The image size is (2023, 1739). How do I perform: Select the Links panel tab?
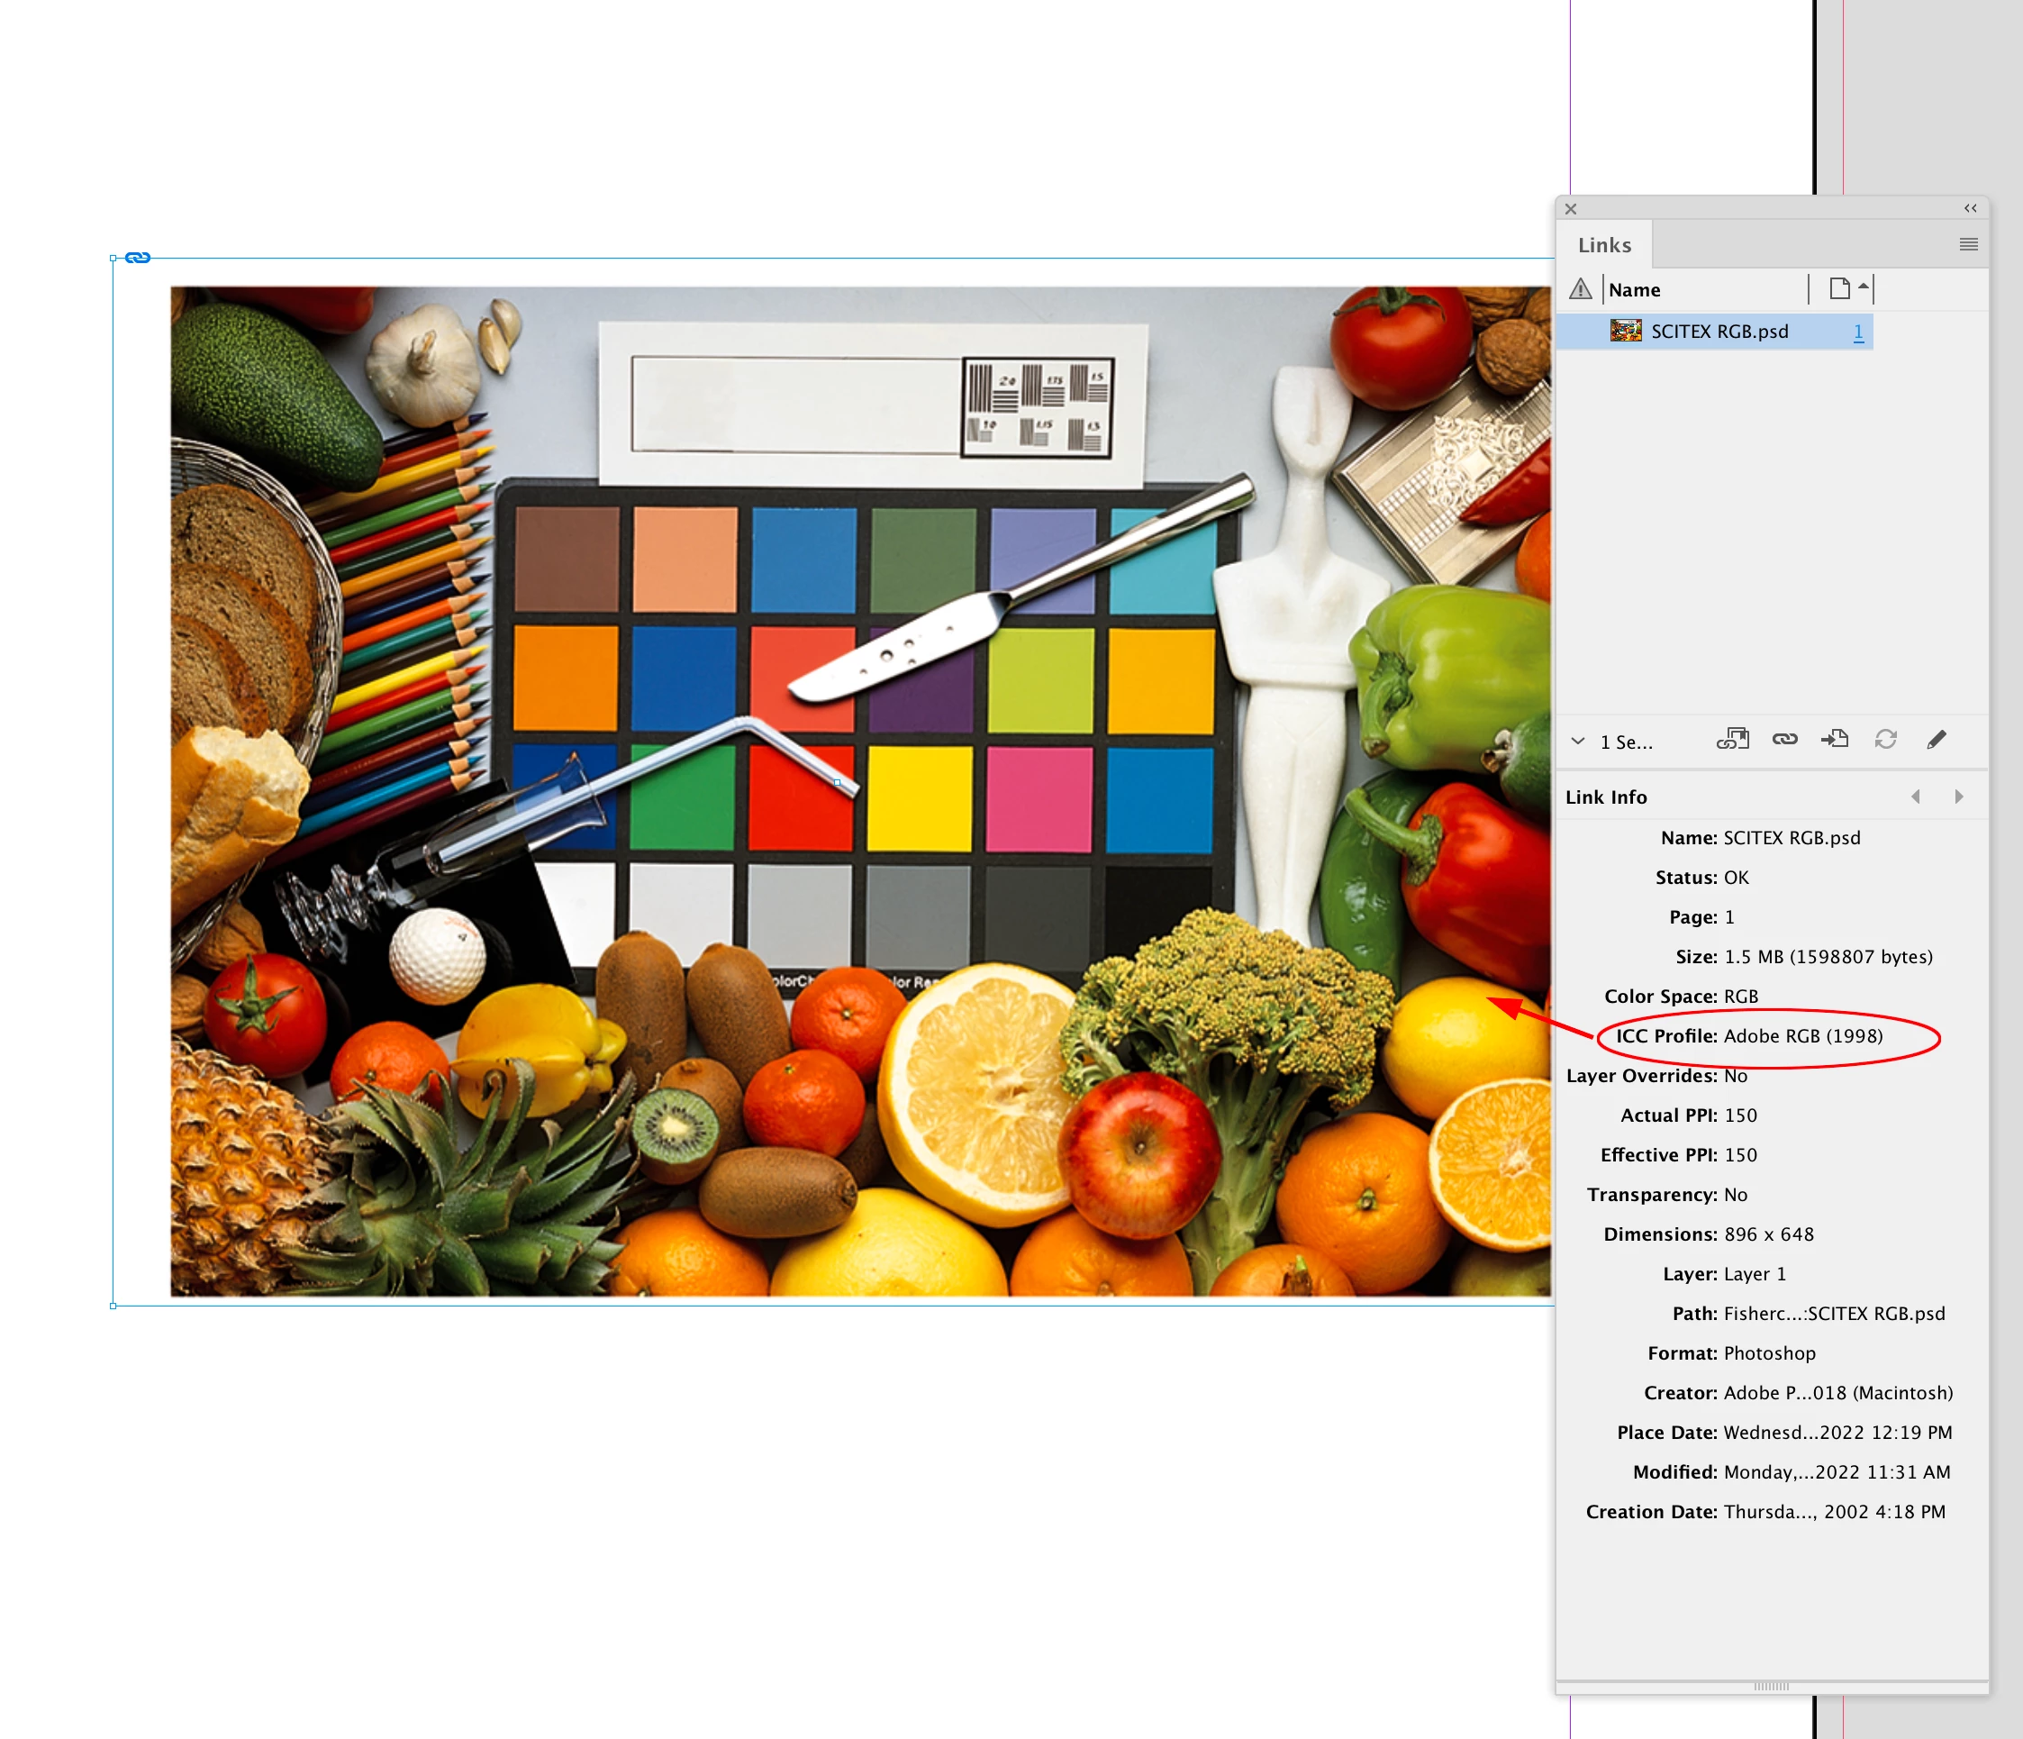coord(1604,245)
